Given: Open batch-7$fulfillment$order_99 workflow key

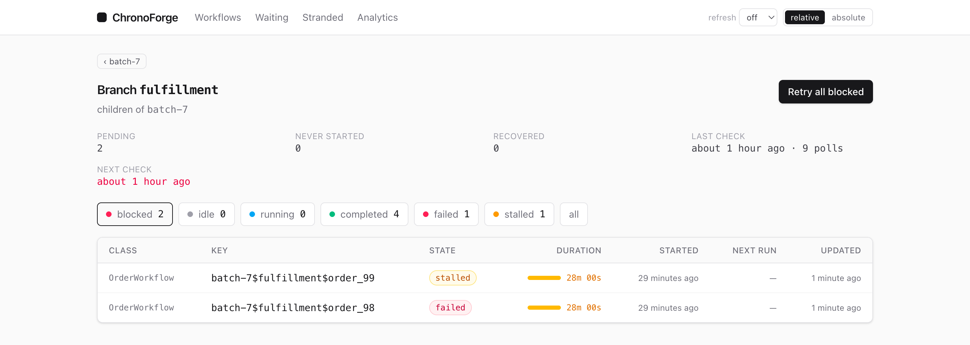Looking at the screenshot, I should [x=293, y=278].
